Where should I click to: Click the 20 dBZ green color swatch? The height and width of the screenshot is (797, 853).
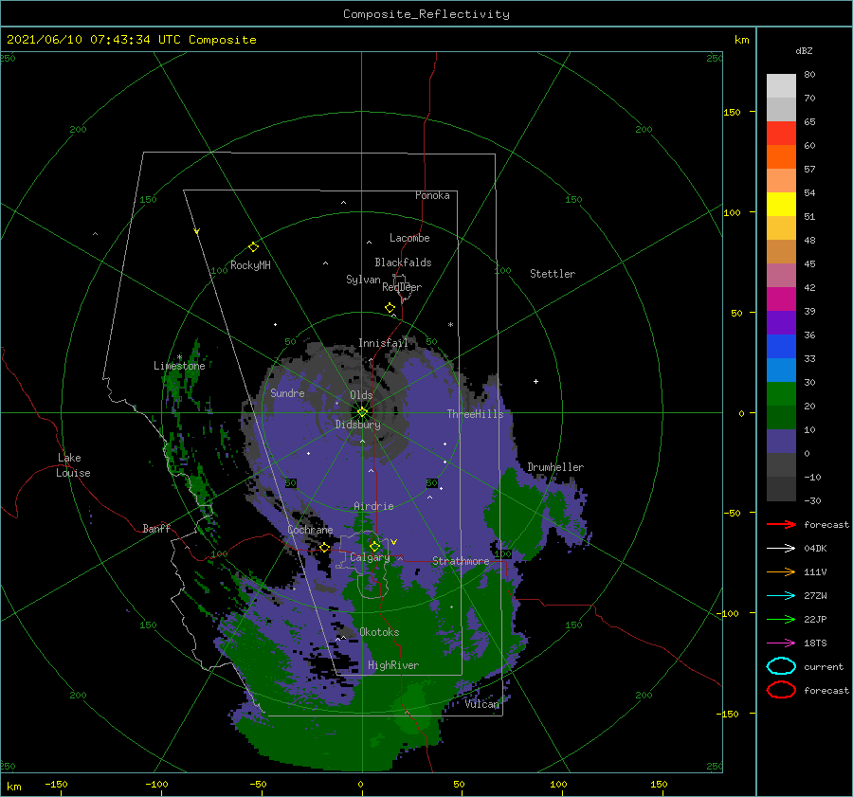[781, 393]
